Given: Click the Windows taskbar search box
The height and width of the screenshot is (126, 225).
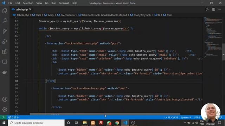Looking at the screenshot, I should tap(36, 123).
